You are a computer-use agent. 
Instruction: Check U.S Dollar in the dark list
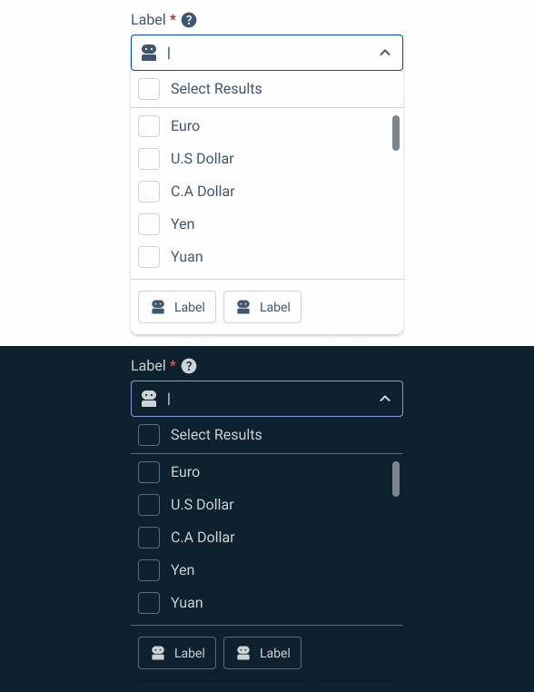pyautogui.click(x=149, y=505)
